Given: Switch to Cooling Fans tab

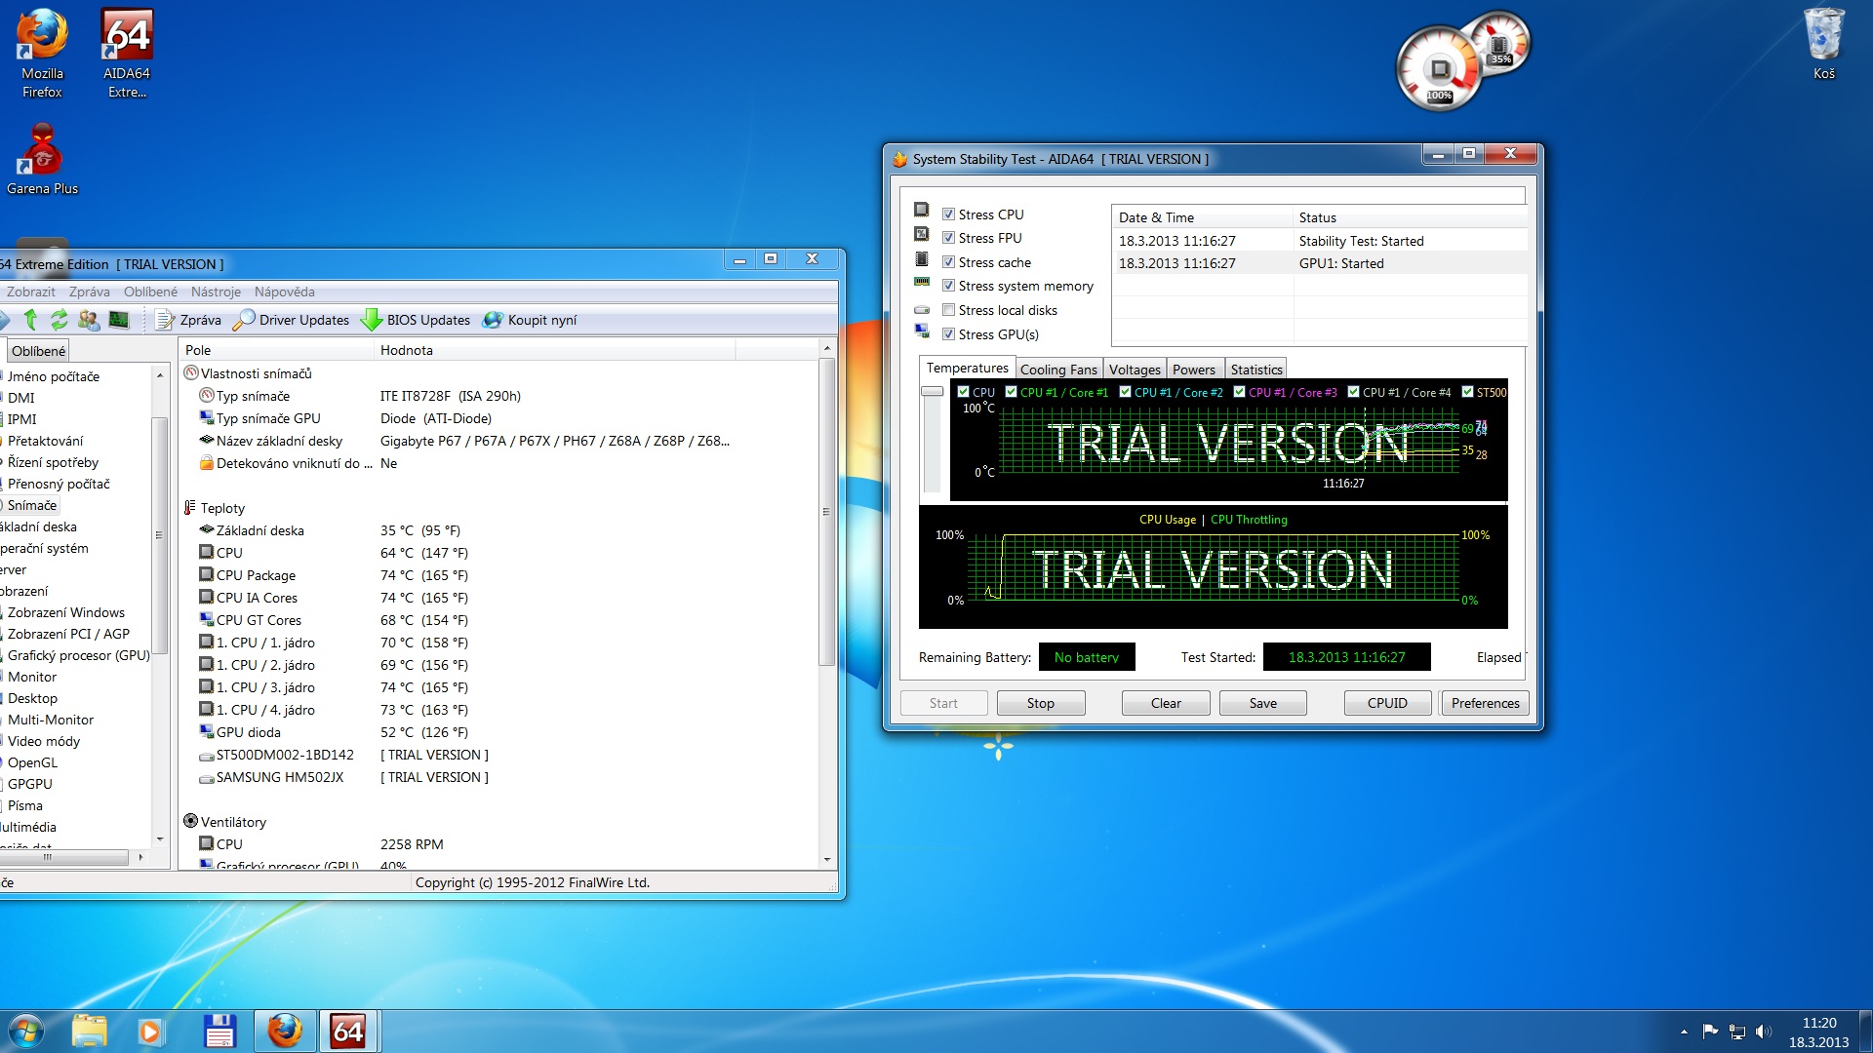Looking at the screenshot, I should coord(1058,370).
